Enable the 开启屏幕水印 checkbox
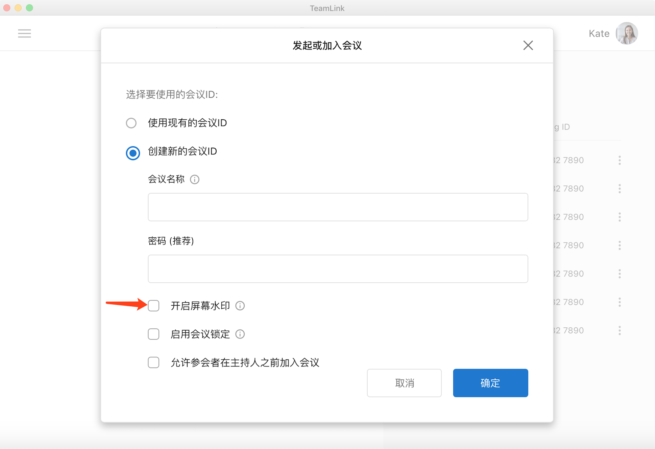The width and height of the screenshot is (655, 449). (153, 306)
